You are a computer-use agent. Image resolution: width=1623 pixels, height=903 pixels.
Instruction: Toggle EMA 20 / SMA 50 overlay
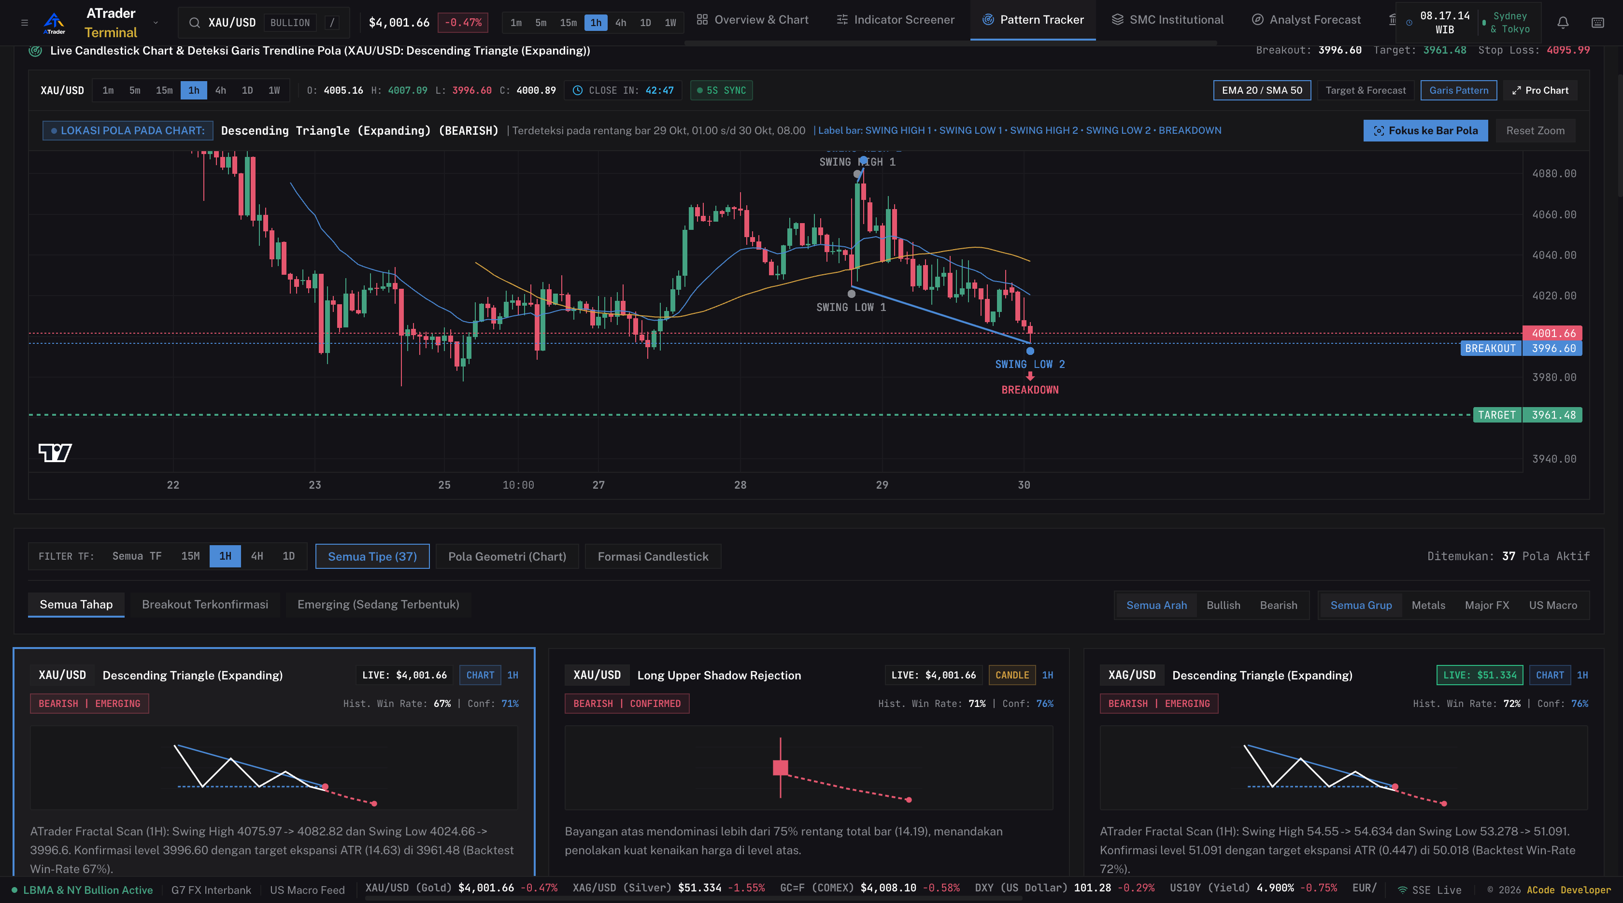pos(1261,90)
